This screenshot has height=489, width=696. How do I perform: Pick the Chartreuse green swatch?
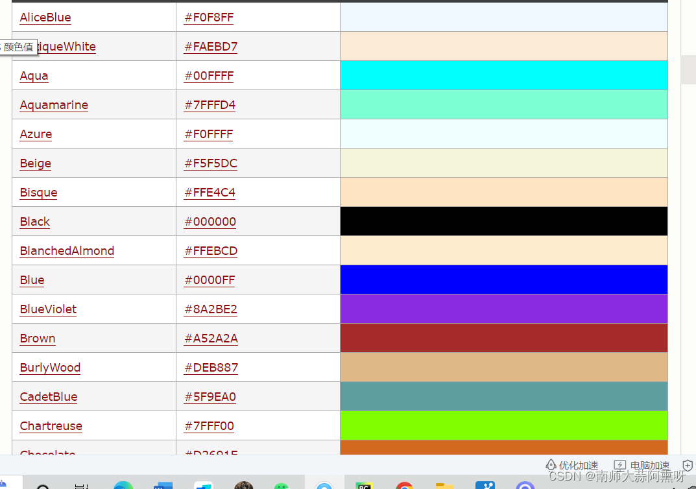click(504, 425)
